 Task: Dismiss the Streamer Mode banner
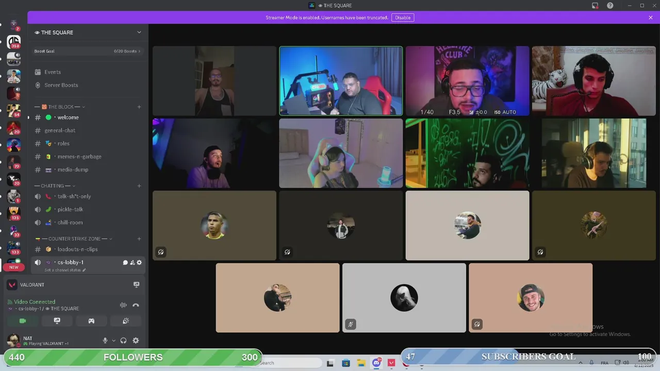click(x=651, y=18)
